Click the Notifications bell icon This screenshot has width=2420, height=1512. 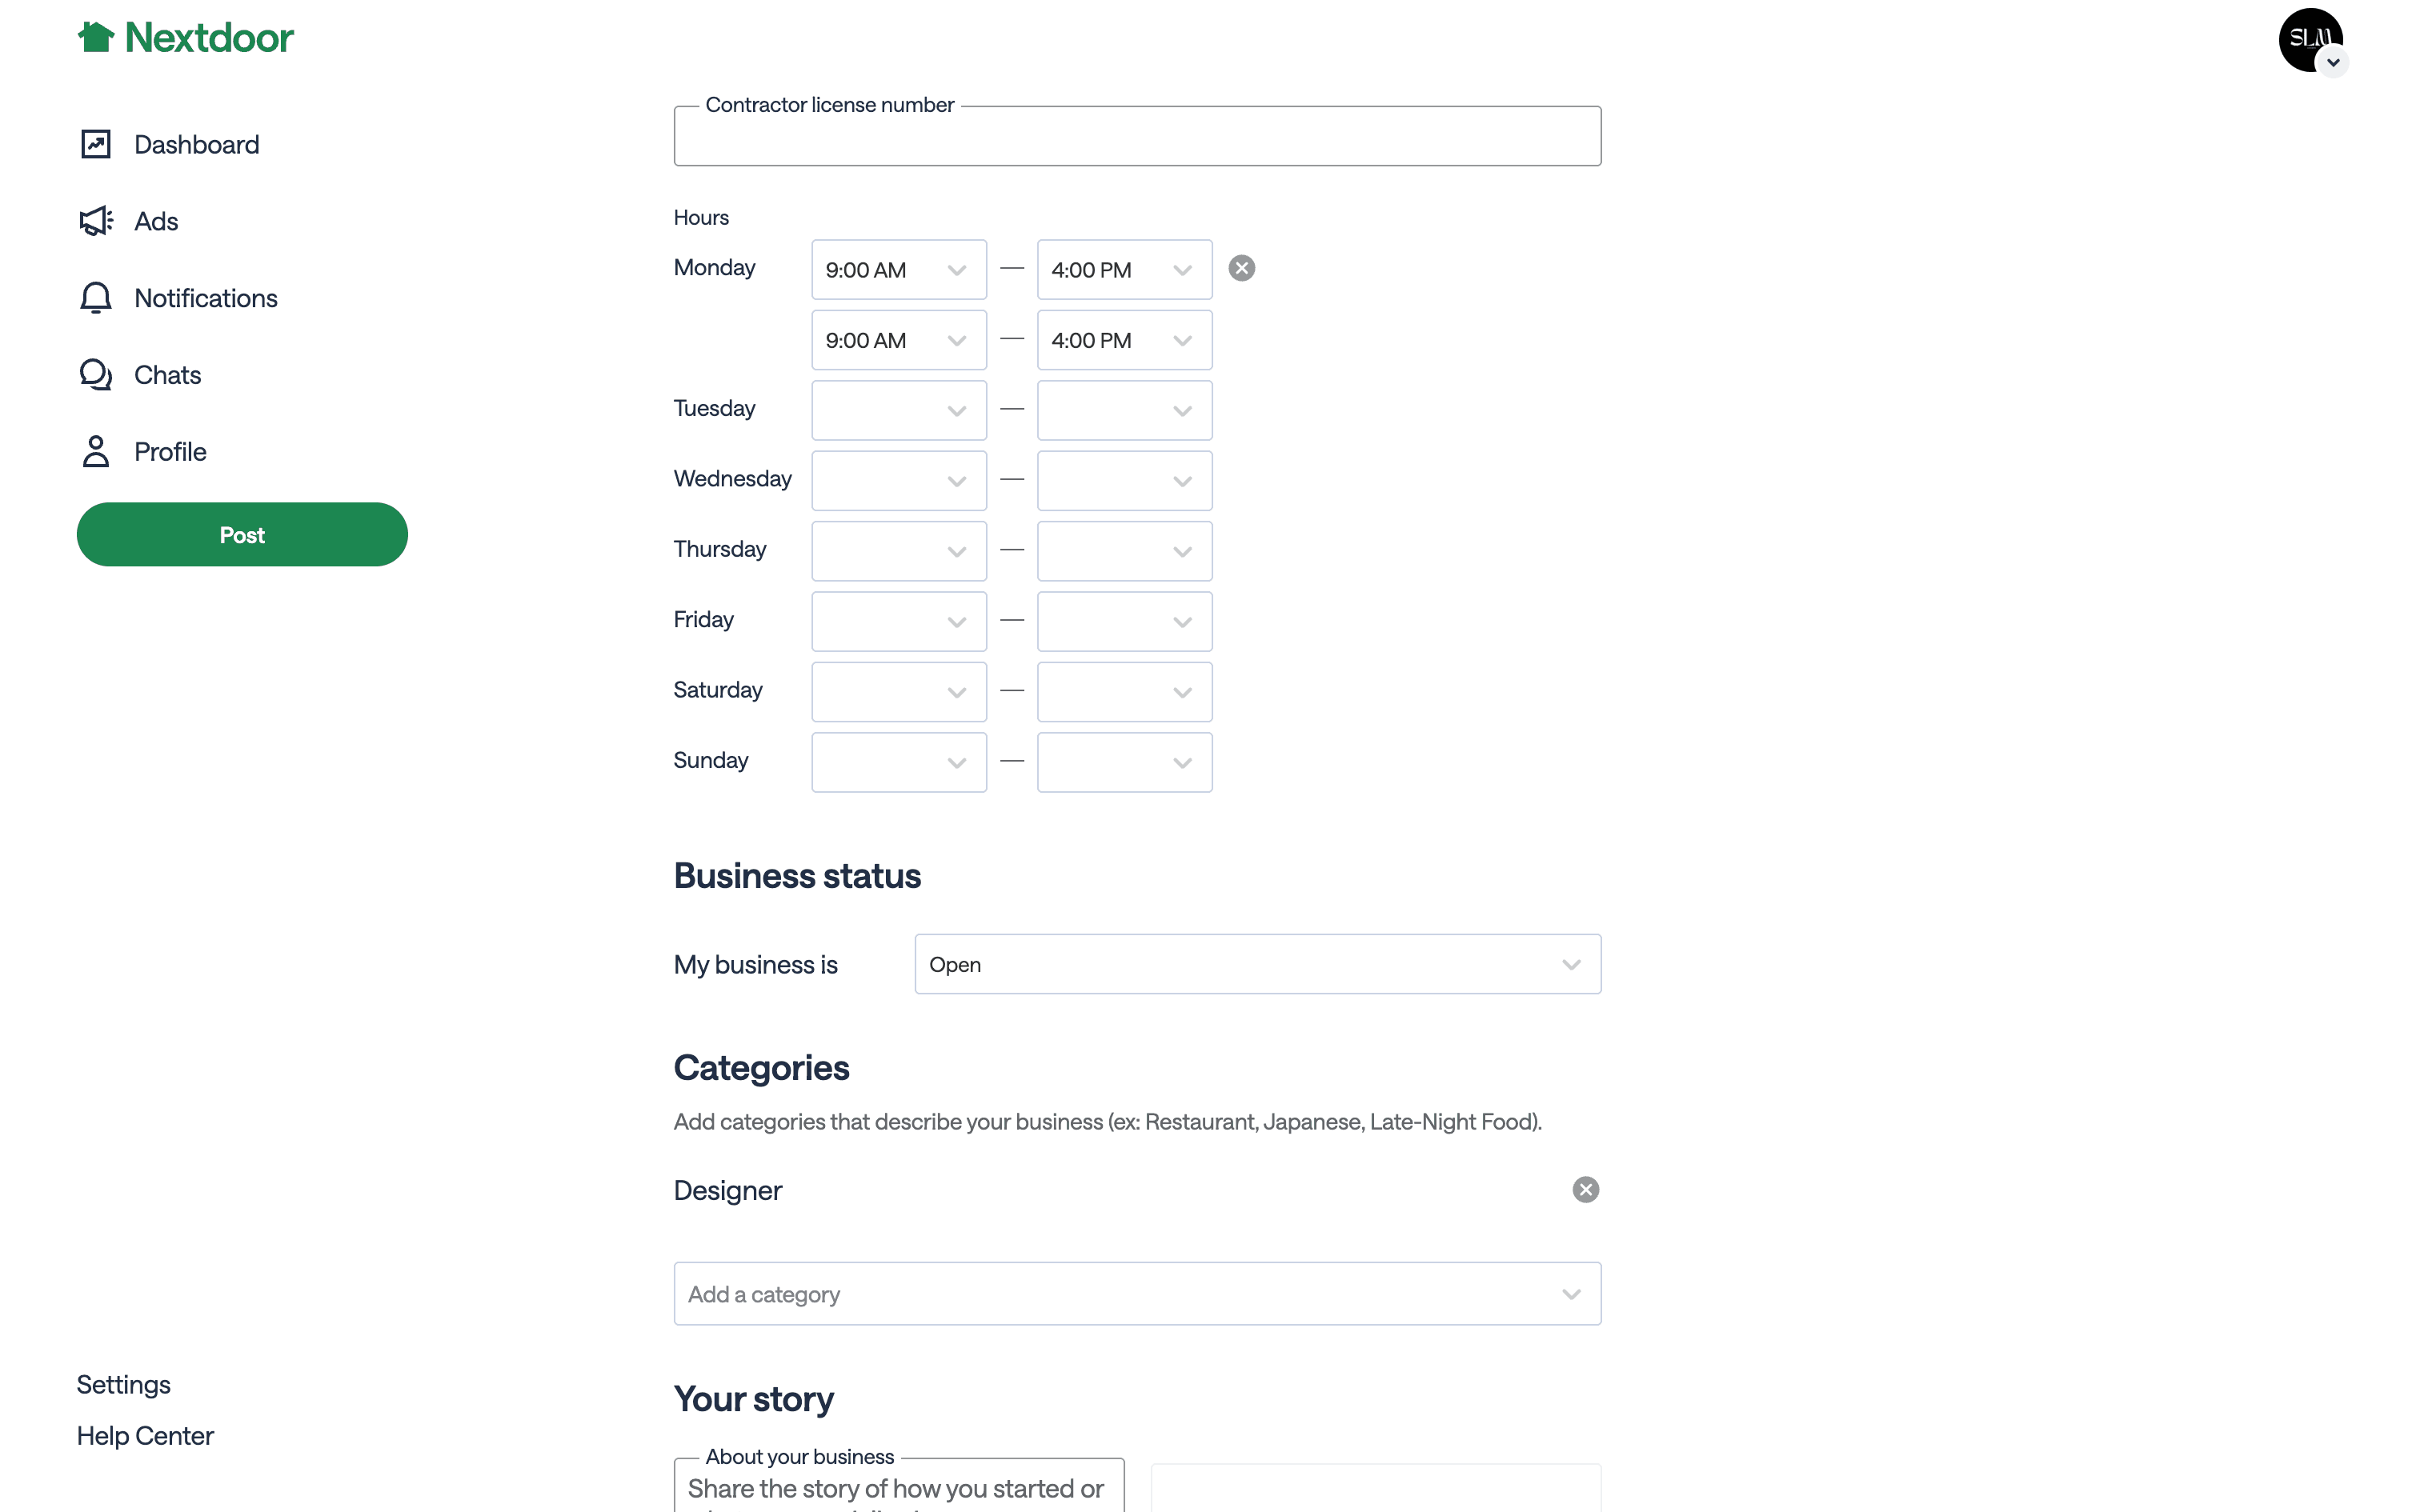click(x=96, y=298)
